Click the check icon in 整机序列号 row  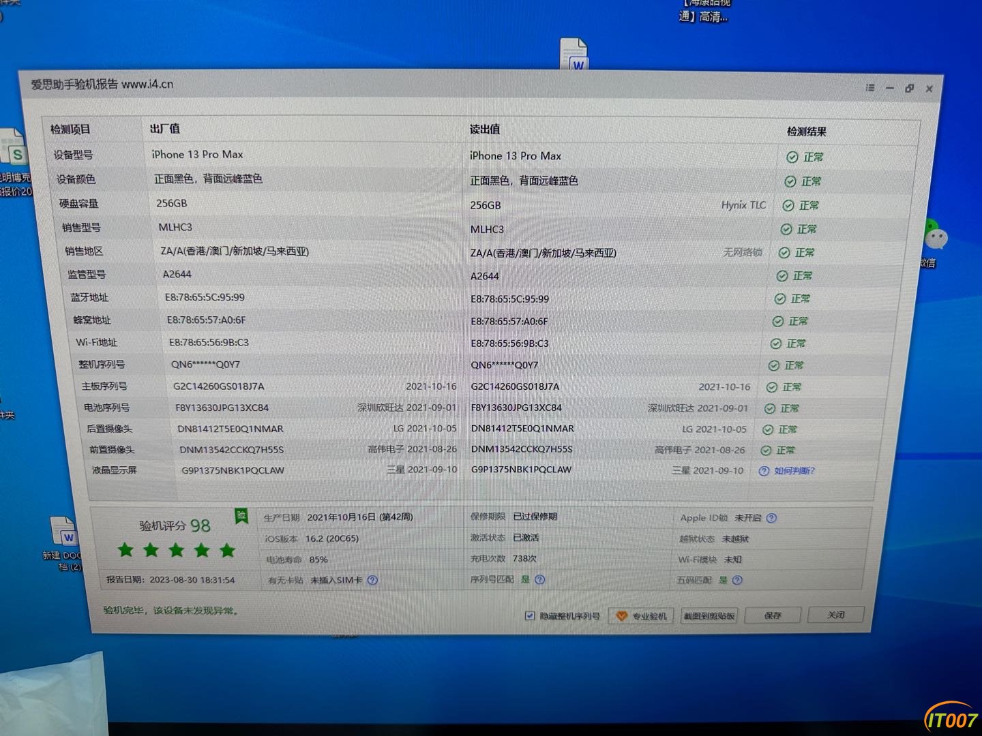[773, 366]
